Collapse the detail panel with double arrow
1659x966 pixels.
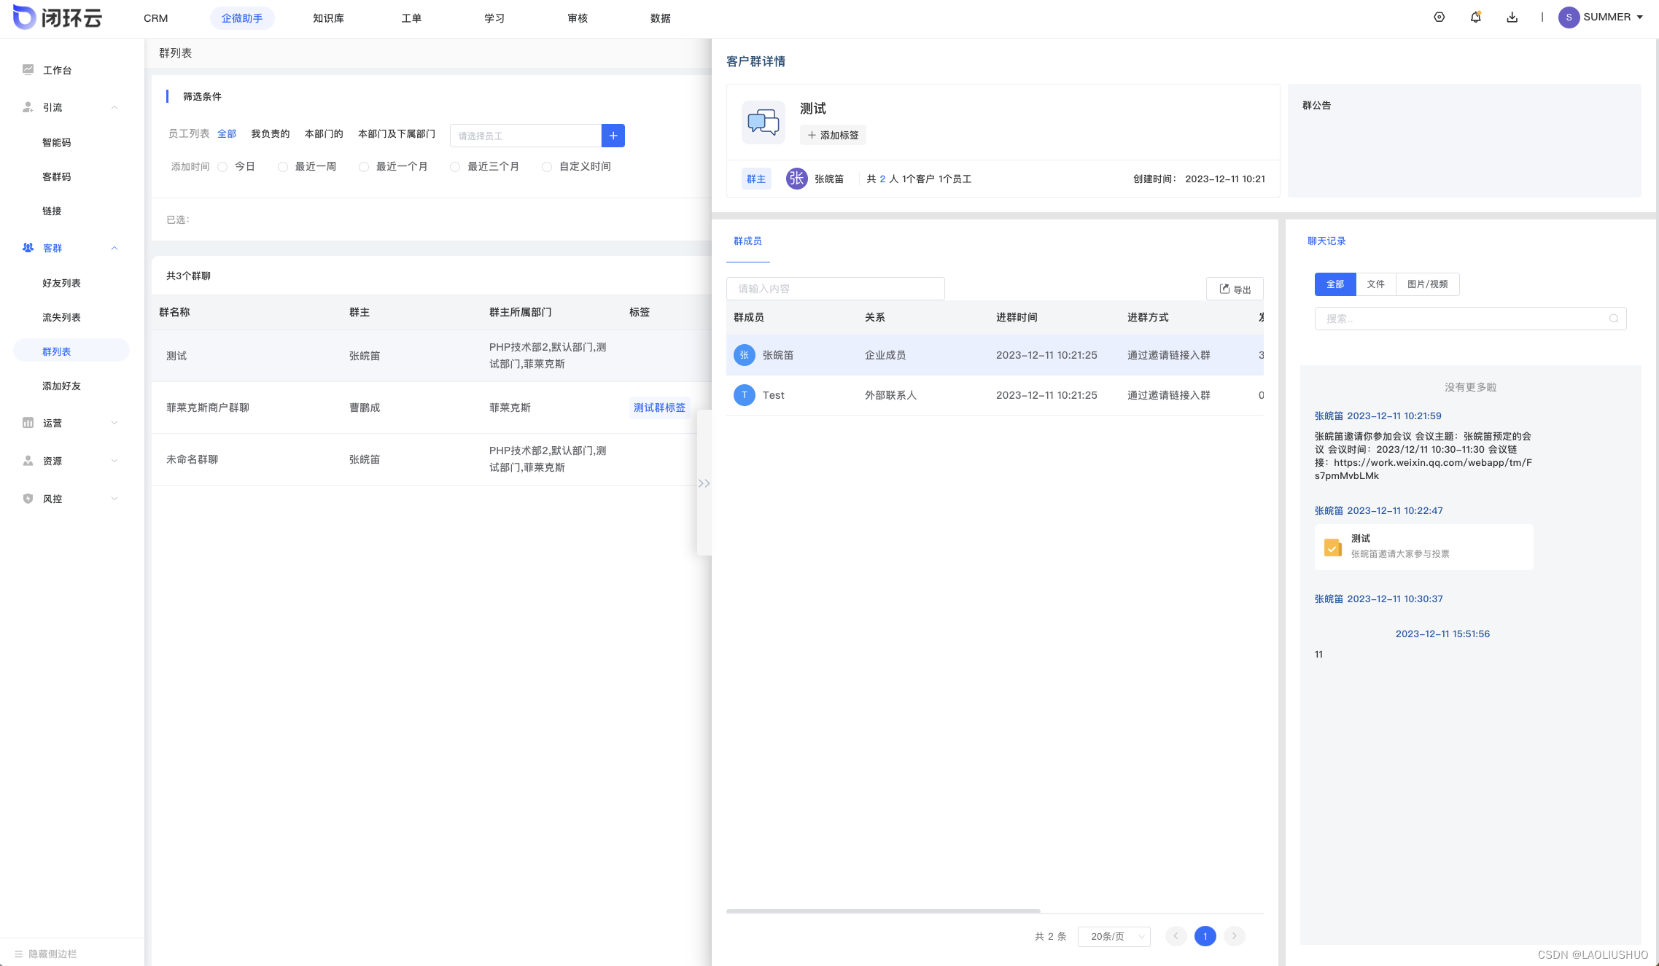click(704, 483)
